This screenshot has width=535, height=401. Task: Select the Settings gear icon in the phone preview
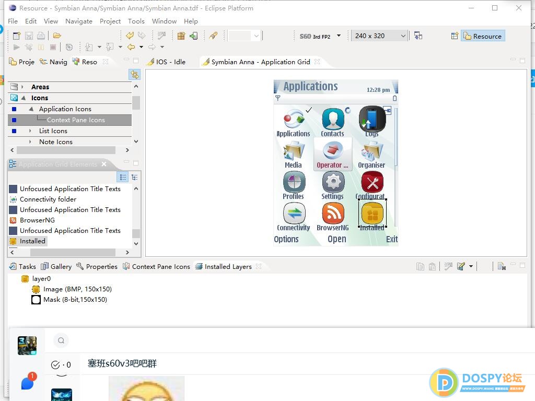(x=333, y=182)
